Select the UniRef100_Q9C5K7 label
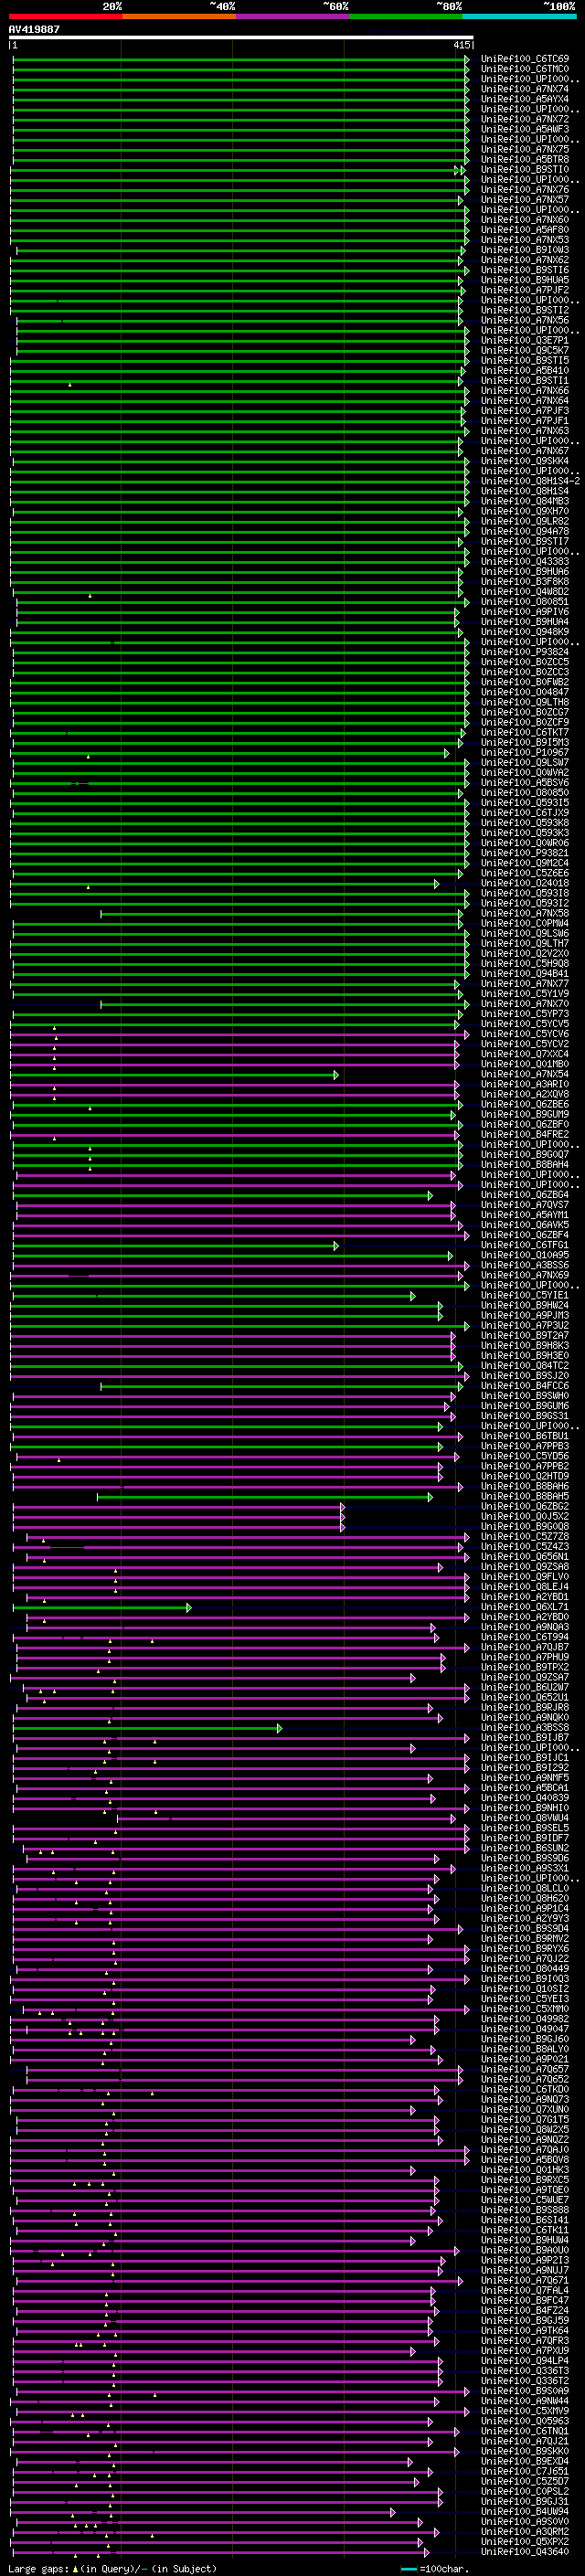 [525, 351]
